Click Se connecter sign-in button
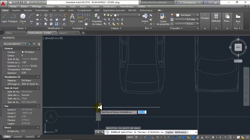Image resolution: width=250 pixels, height=140 pixels. 189,2
